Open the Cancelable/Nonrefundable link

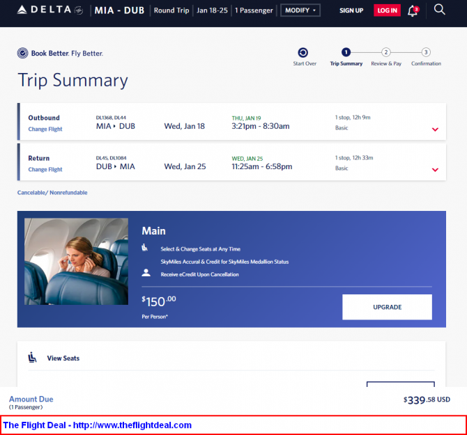(52, 193)
